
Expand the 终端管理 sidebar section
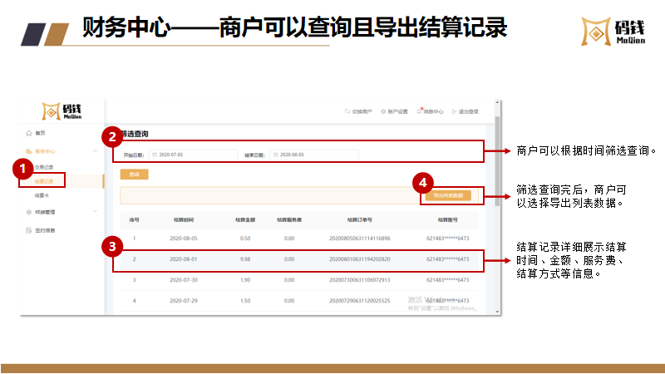(95, 212)
